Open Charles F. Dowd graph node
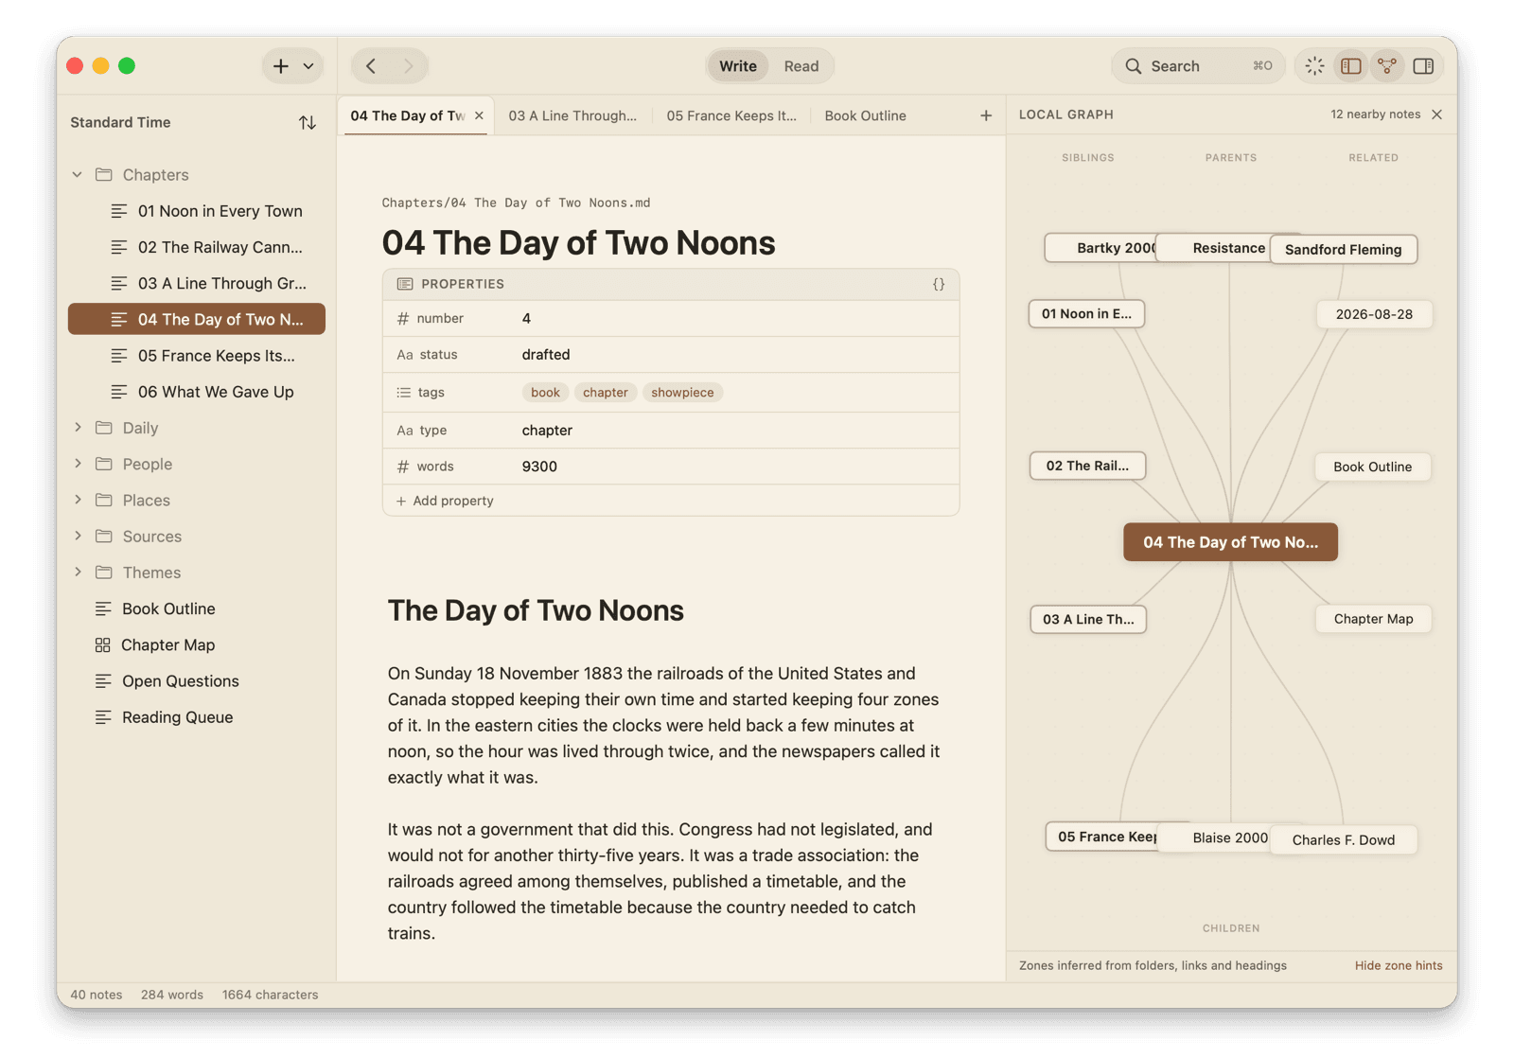Screen dimensions: 1514x1058 tap(1343, 840)
